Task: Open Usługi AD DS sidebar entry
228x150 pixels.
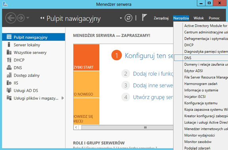Action: point(34,90)
